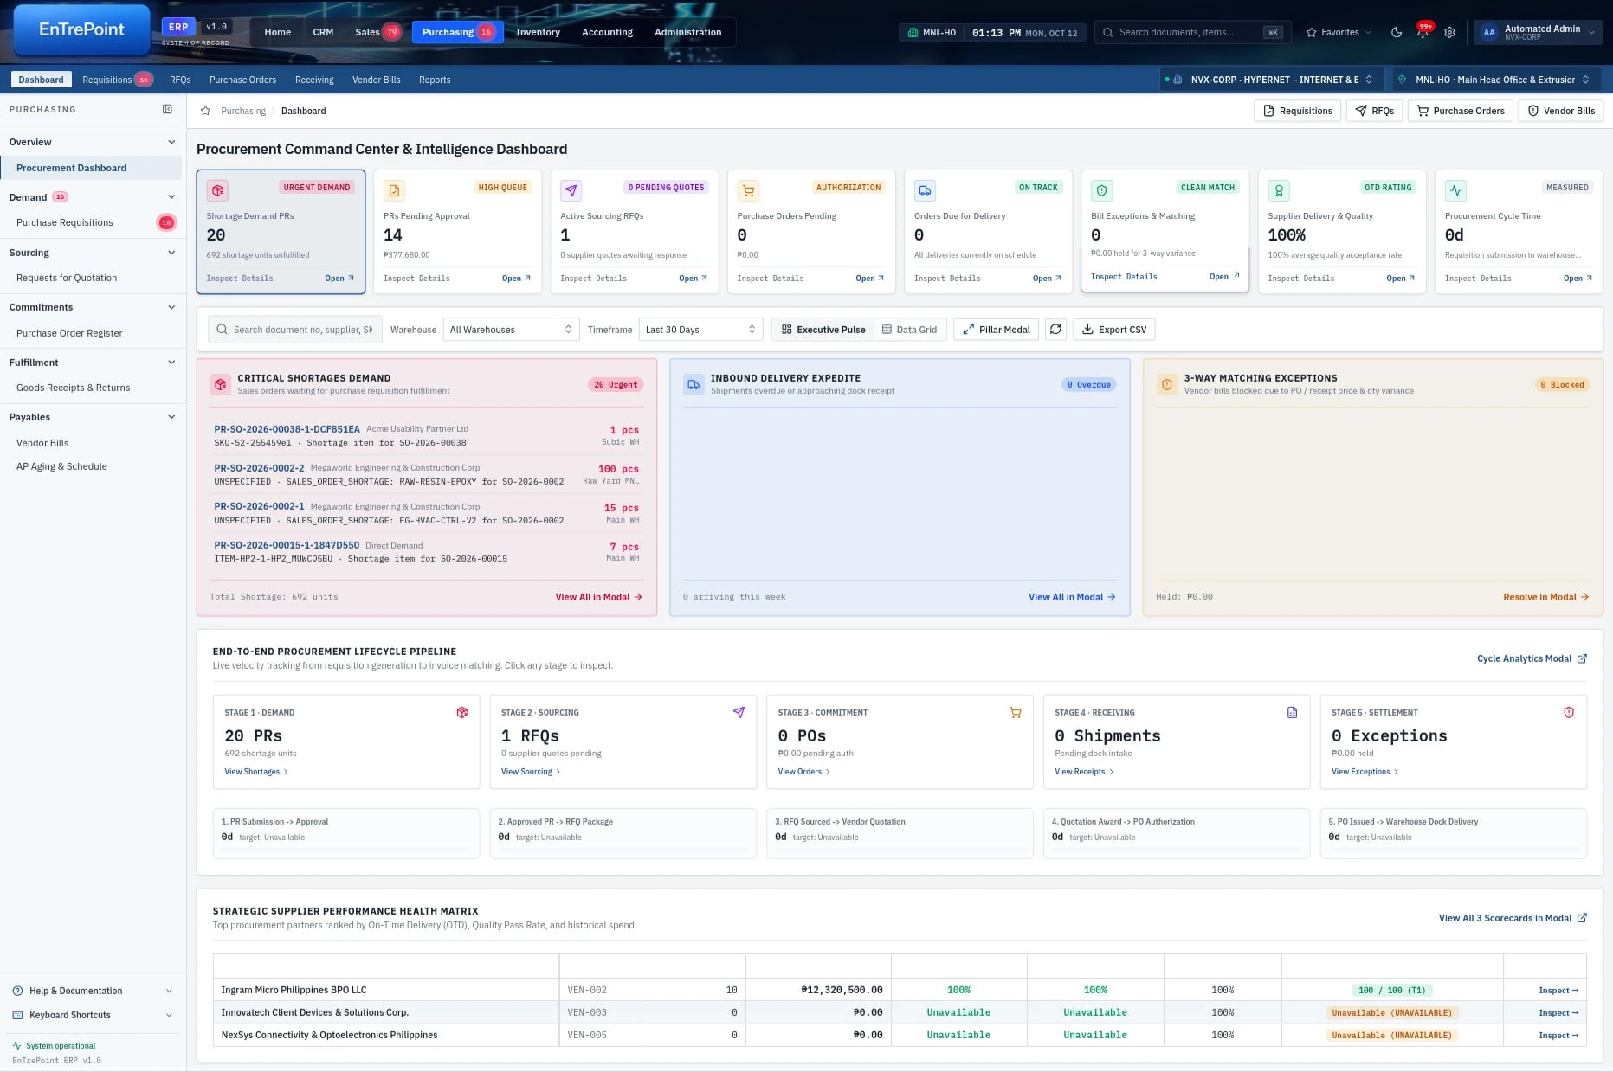Switch view to Executive Pulse
The image size is (1613, 1072).
click(x=823, y=330)
